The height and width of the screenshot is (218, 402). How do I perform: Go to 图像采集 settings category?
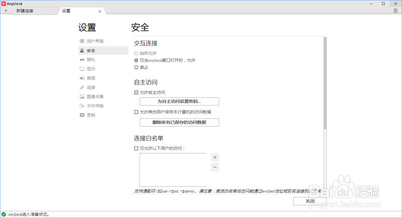(x=103, y=97)
